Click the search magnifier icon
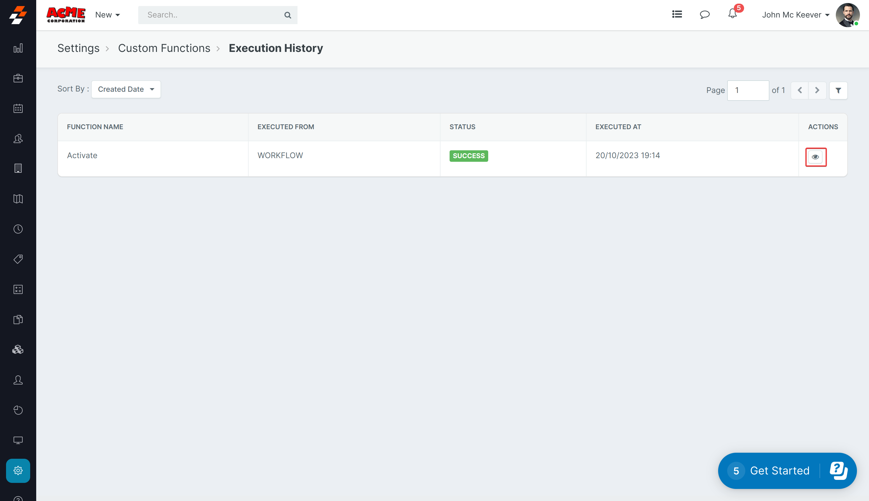 pos(288,15)
